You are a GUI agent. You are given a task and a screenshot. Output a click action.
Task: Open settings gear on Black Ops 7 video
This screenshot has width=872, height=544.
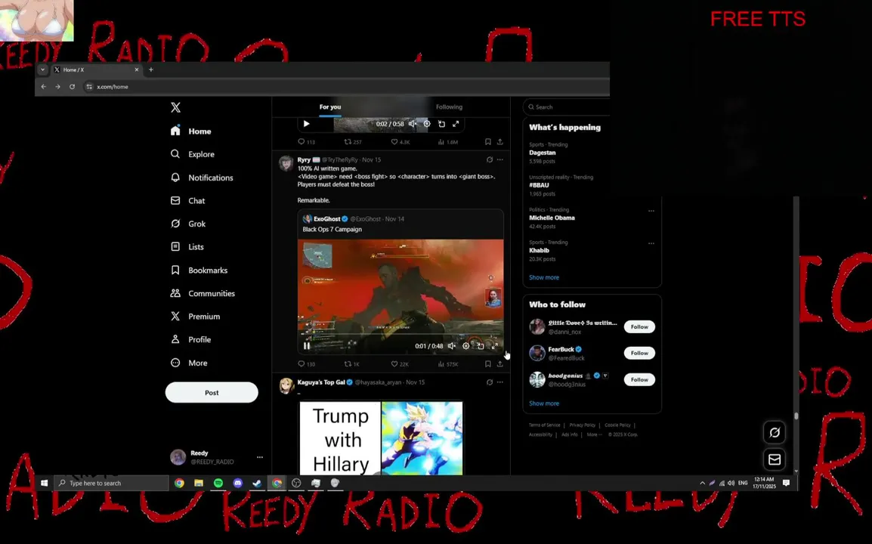pos(466,346)
